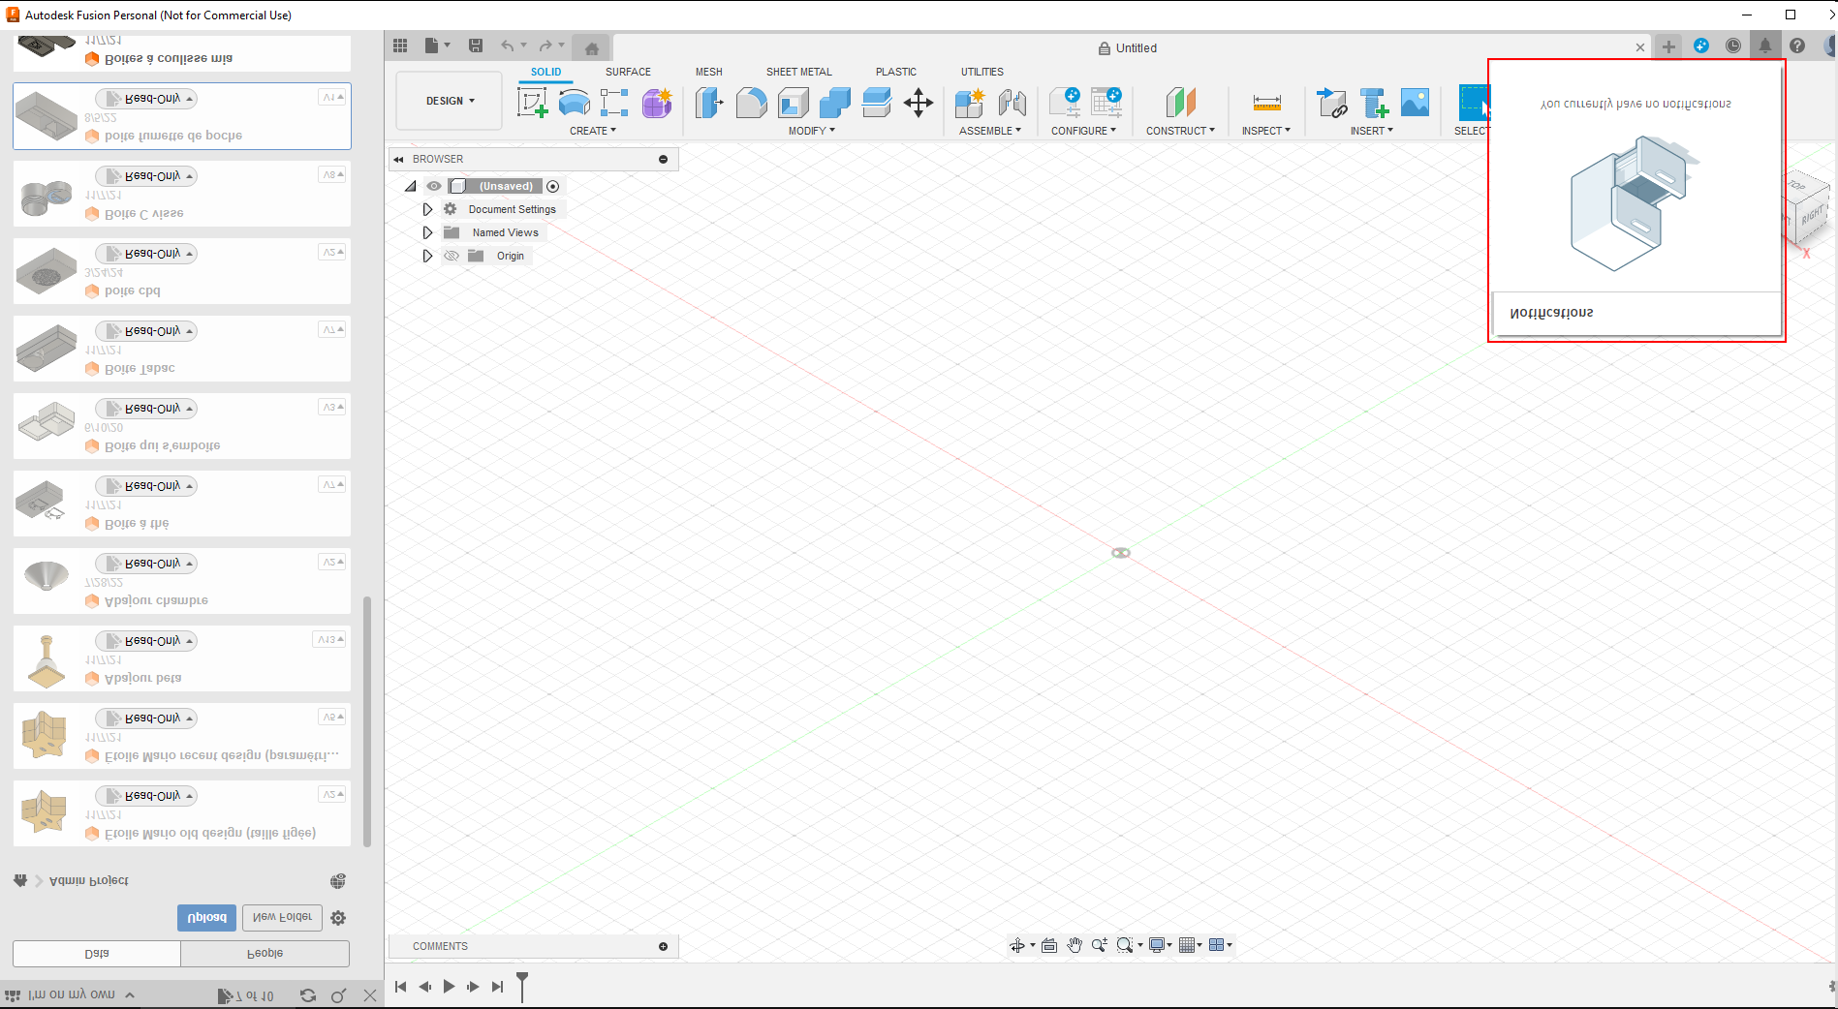Switch to the People tab
Image resolution: width=1838 pixels, height=1009 pixels.
pyautogui.click(x=265, y=954)
